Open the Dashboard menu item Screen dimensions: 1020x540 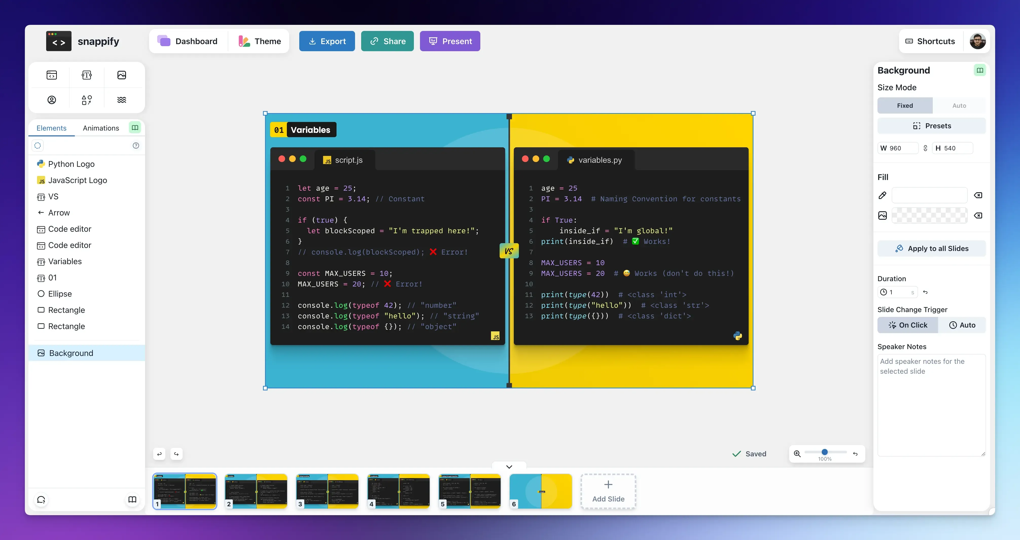click(188, 41)
